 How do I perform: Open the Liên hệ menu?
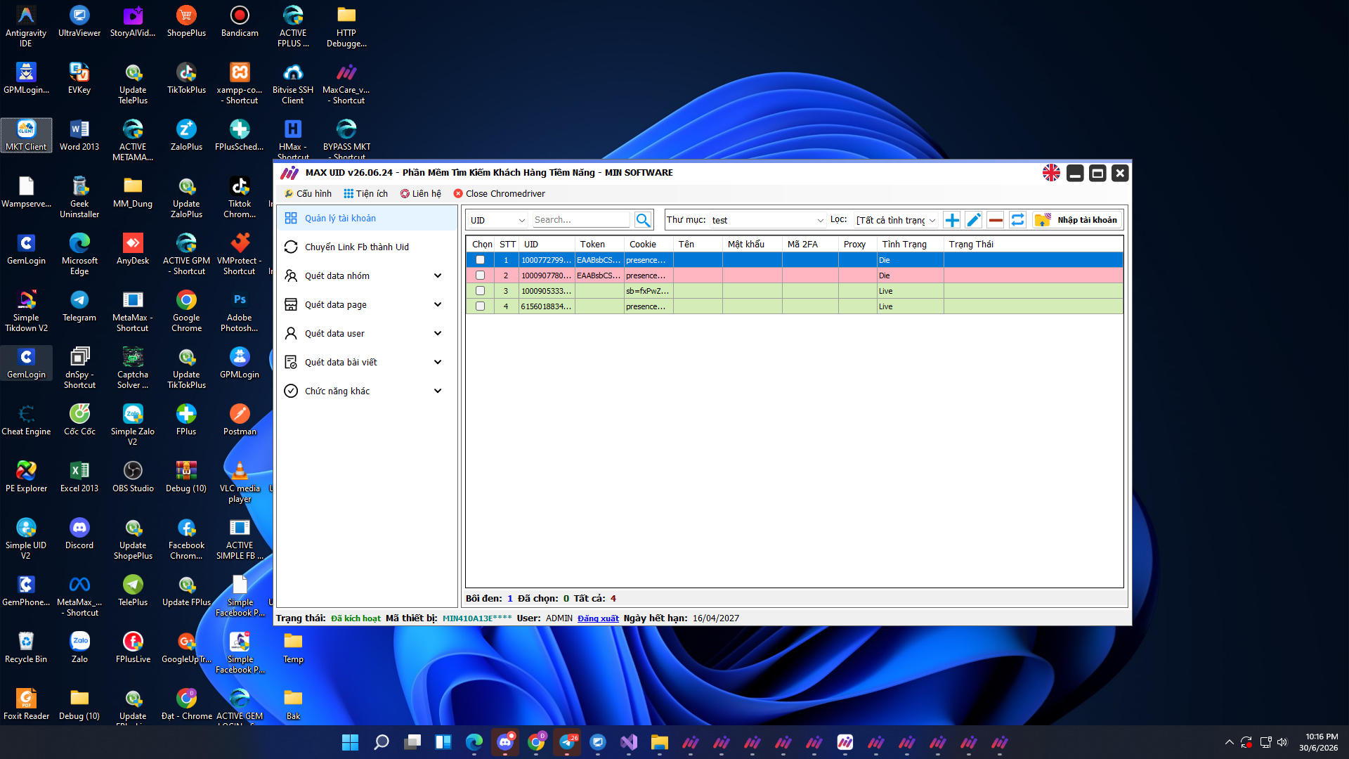click(x=420, y=193)
